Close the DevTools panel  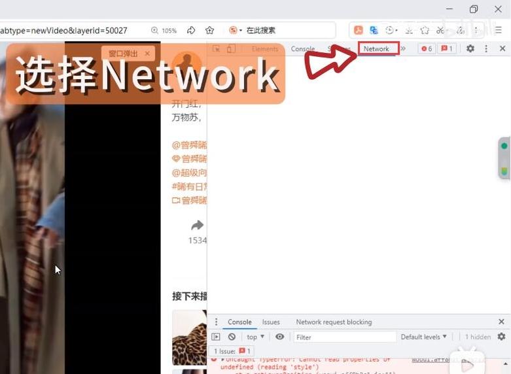tap(502, 48)
